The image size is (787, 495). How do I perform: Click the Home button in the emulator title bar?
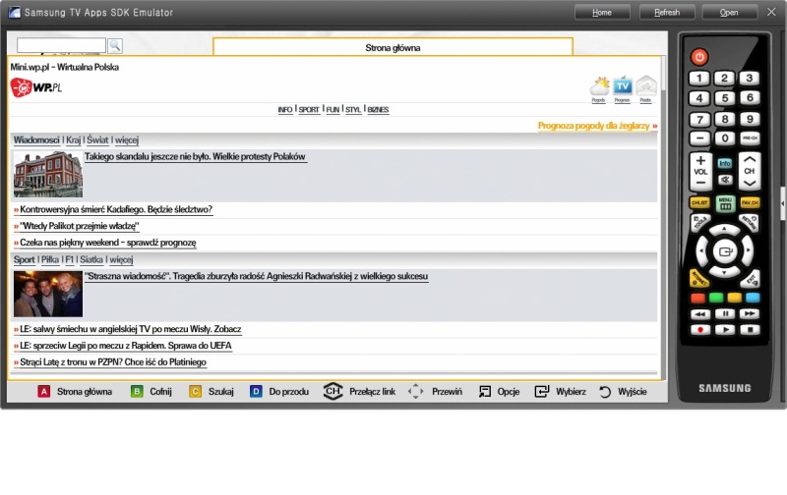(602, 13)
